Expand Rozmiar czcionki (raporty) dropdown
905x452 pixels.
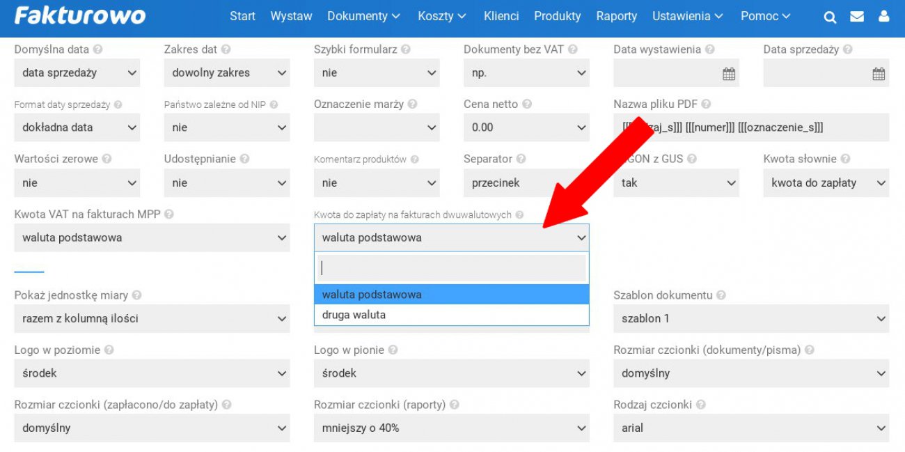(451, 428)
